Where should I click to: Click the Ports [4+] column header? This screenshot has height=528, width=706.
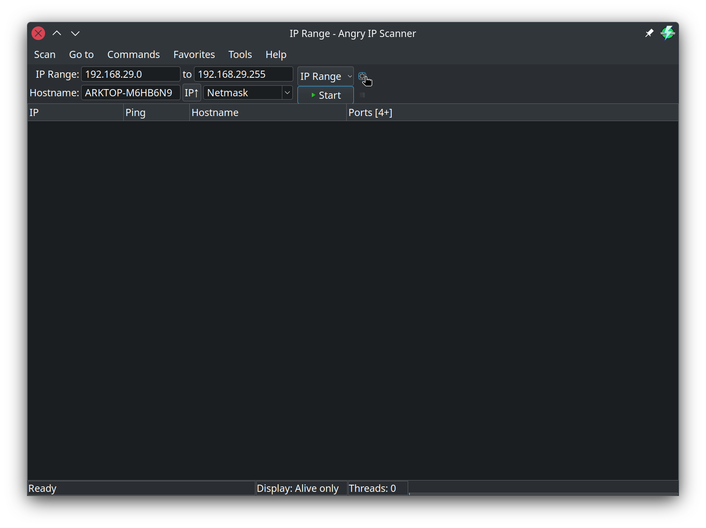click(370, 113)
